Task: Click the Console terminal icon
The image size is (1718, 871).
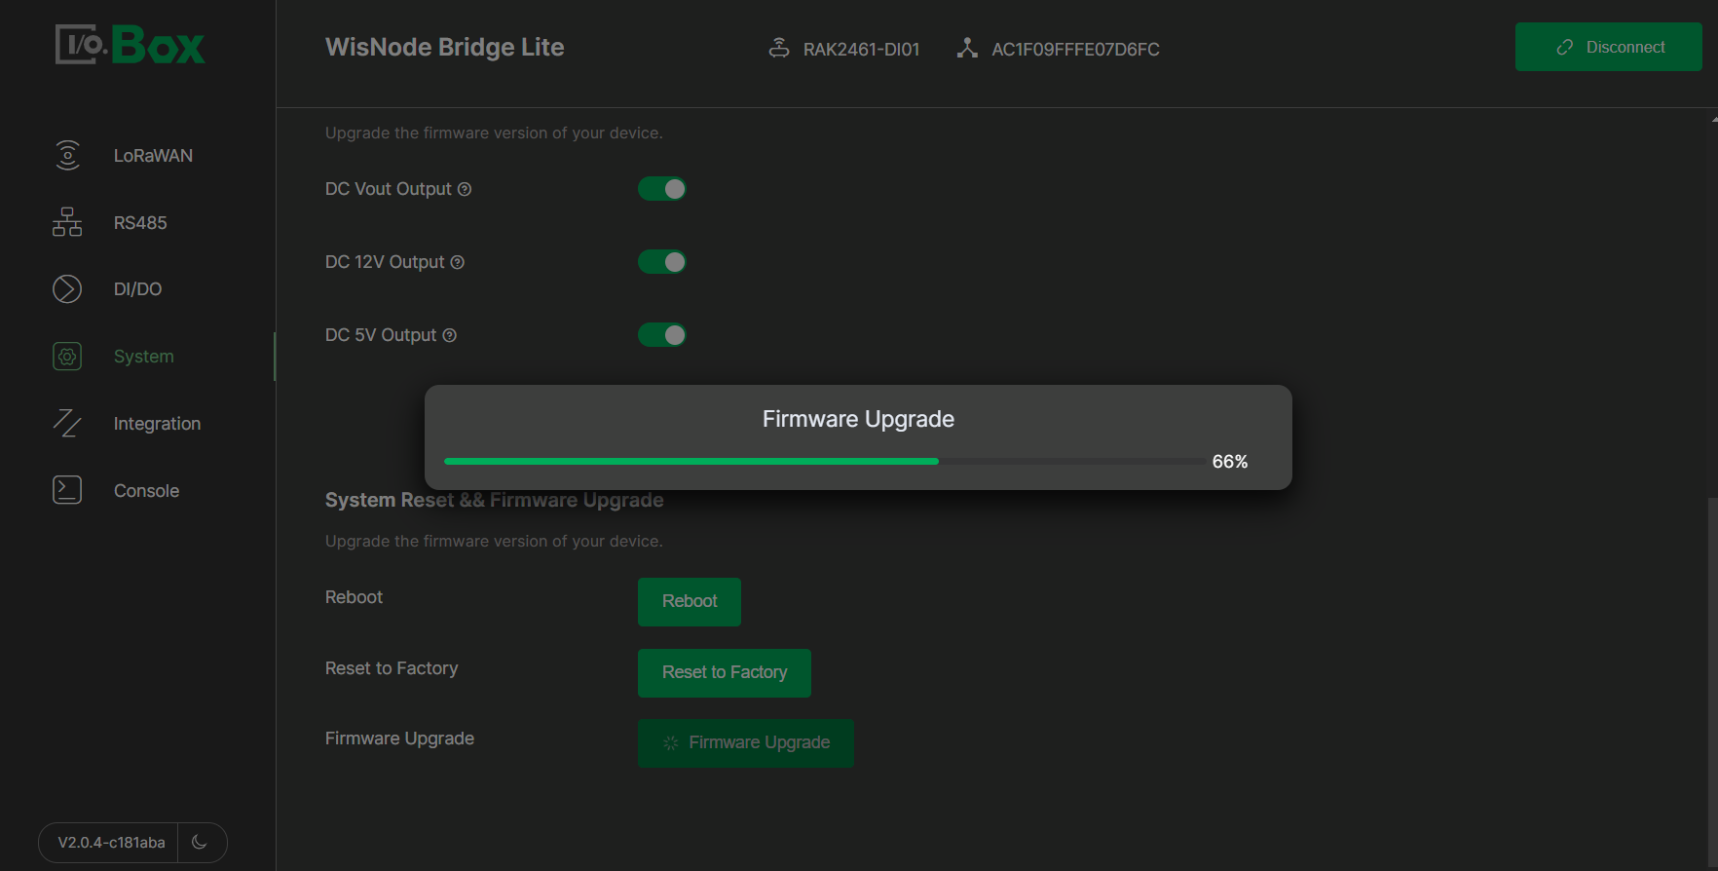Action: tap(67, 490)
